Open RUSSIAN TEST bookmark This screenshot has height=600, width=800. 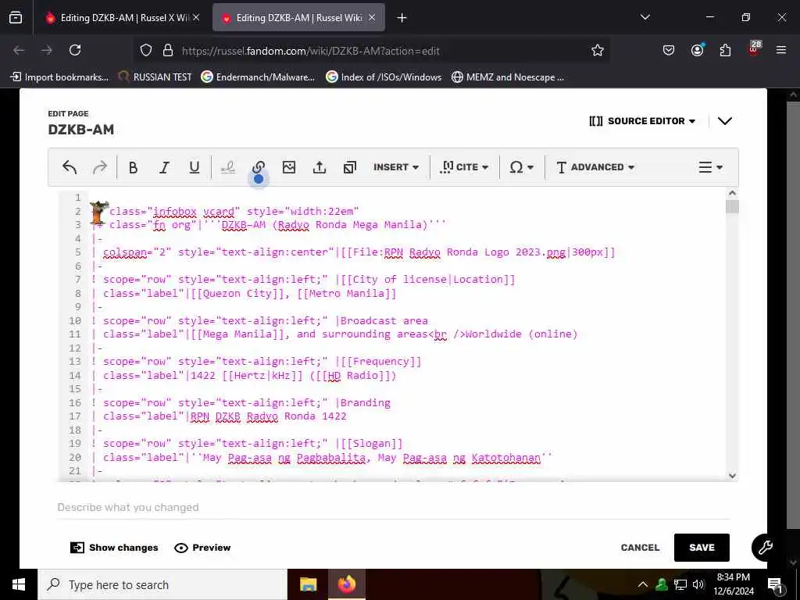pyautogui.click(x=155, y=77)
